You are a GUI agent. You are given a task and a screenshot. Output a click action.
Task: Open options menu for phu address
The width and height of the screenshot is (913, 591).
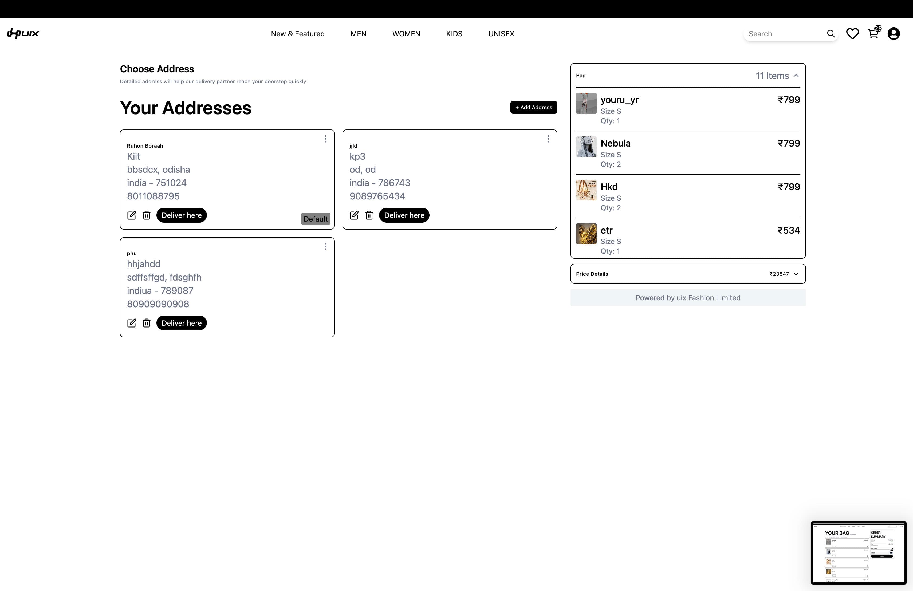(x=326, y=247)
